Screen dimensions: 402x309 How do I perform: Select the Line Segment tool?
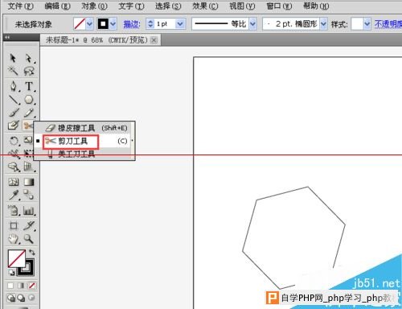point(14,100)
